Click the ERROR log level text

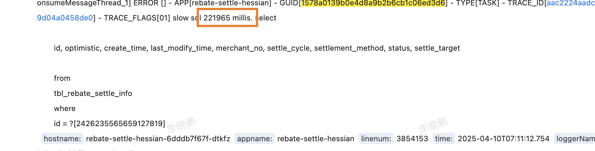146,3
